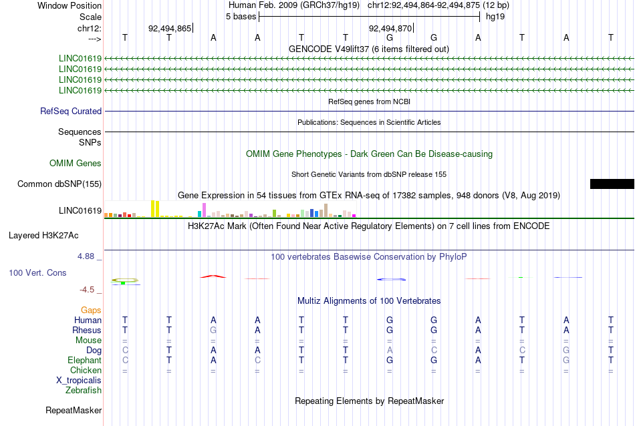
Task: Open the GENCODE V49lift37 track title
Action: (368, 49)
